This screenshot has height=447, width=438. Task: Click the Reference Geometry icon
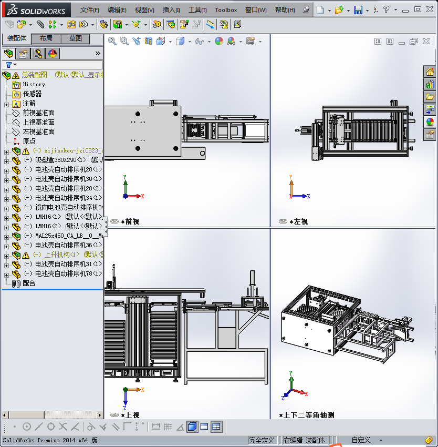137,25
